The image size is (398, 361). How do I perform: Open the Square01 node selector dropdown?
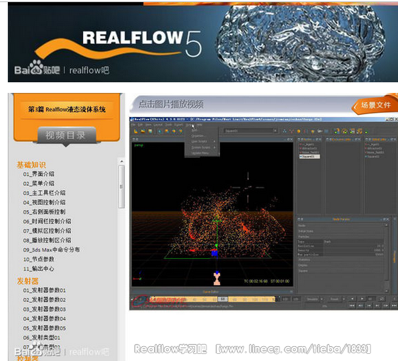[275, 130]
